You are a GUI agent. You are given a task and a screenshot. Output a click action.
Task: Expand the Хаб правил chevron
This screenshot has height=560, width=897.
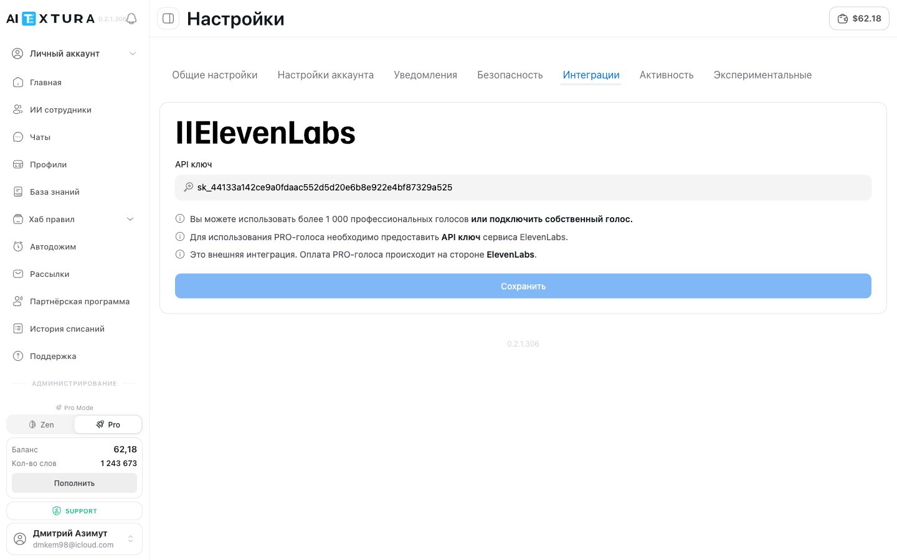(x=130, y=219)
